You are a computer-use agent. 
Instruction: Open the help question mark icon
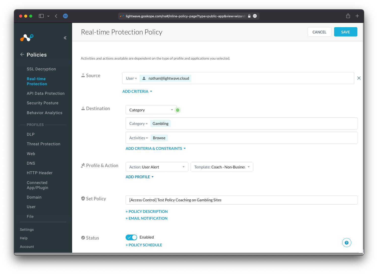click(x=346, y=243)
